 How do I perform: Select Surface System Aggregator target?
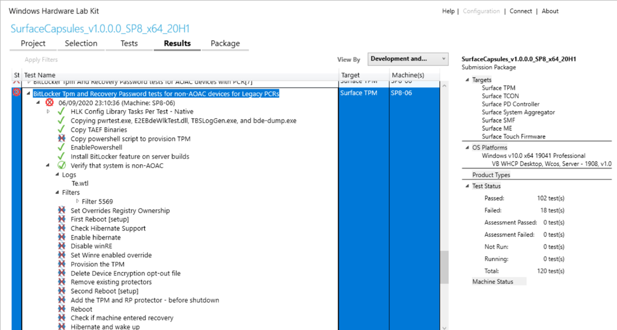point(518,112)
